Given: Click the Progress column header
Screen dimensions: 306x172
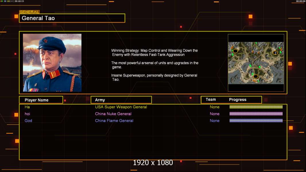Looking at the screenshot, I should [238, 99].
